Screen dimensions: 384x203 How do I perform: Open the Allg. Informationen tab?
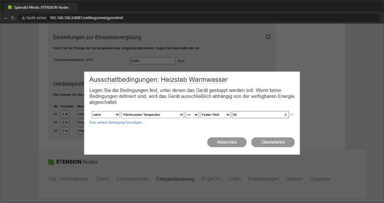[x=68, y=179]
